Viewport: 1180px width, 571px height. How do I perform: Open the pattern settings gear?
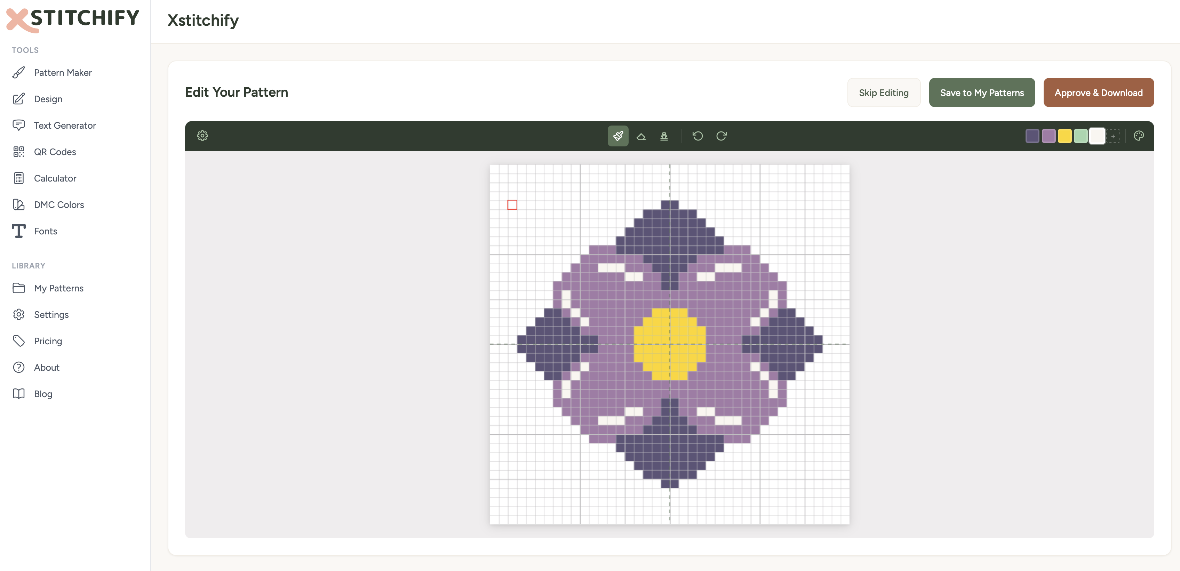coord(202,136)
